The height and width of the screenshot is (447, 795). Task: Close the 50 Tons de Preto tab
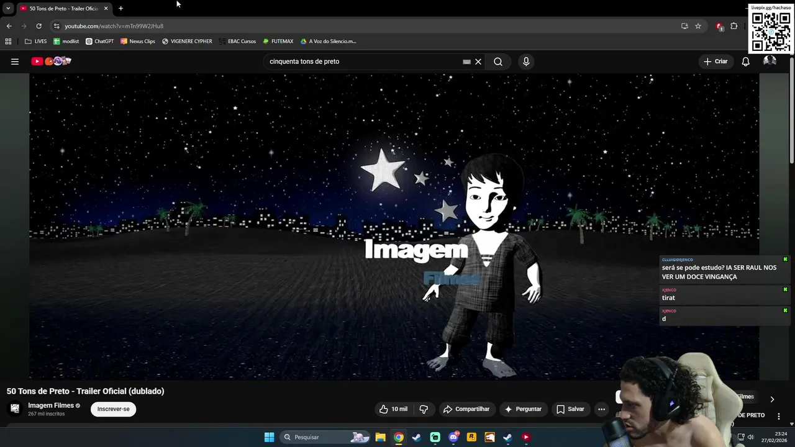(106, 9)
